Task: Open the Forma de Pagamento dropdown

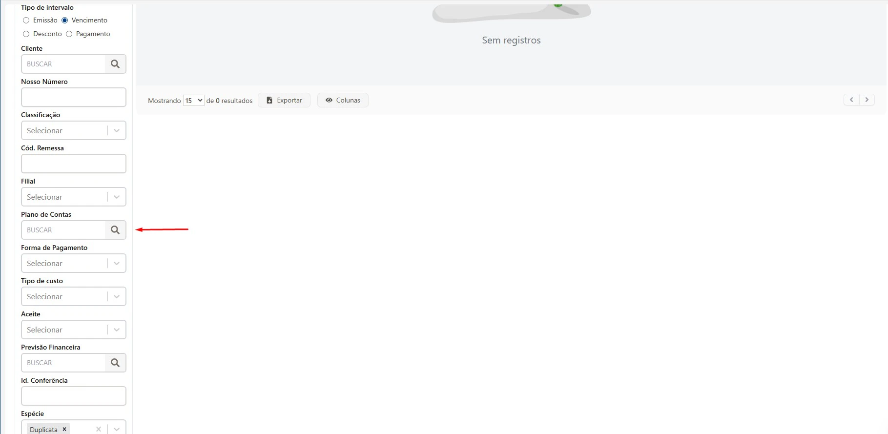Action: pyautogui.click(x=74, y=263)
